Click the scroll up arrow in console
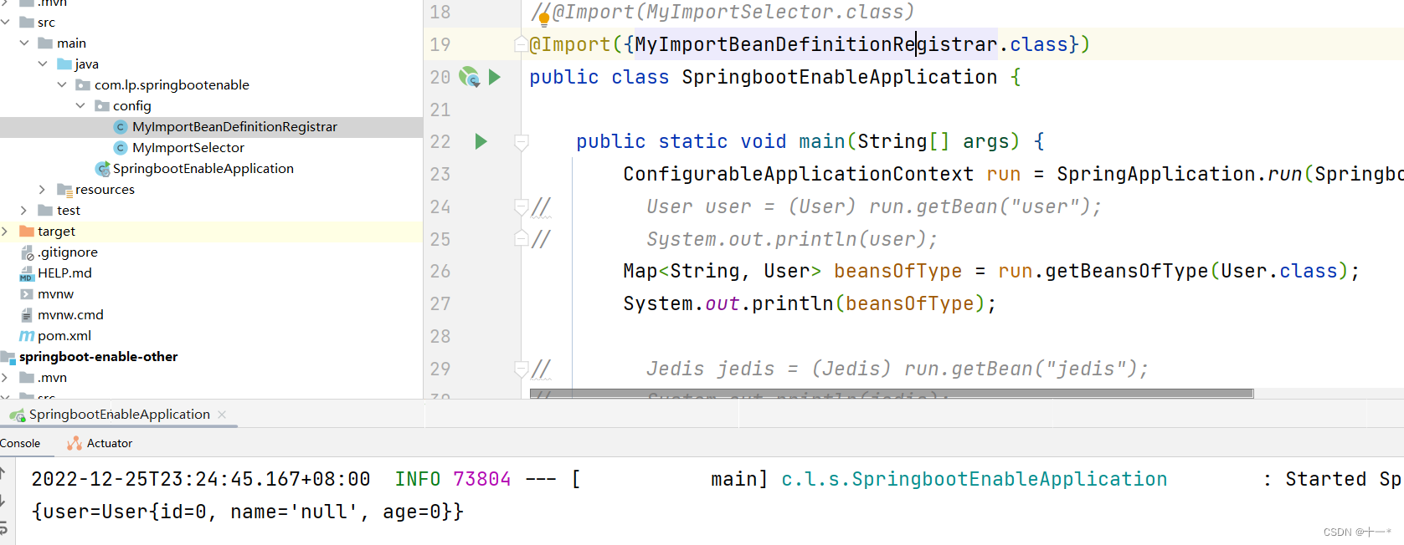This screenshot has width=1404, height=545. pyautogui.click(x=3, y=474)
